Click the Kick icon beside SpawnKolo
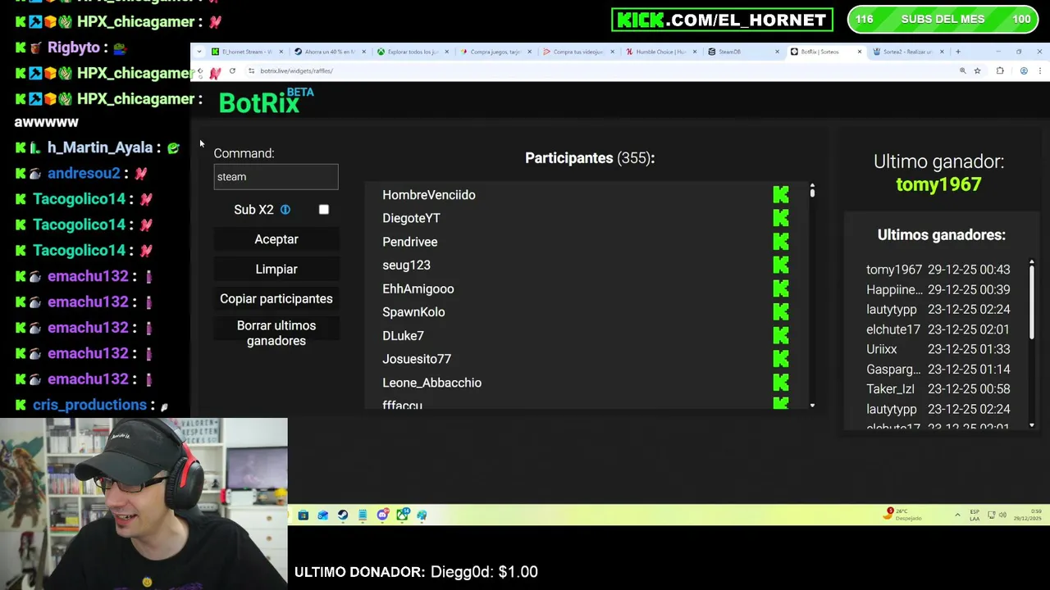This screenshot has width=1050, height=590. [x=780, y=312]
